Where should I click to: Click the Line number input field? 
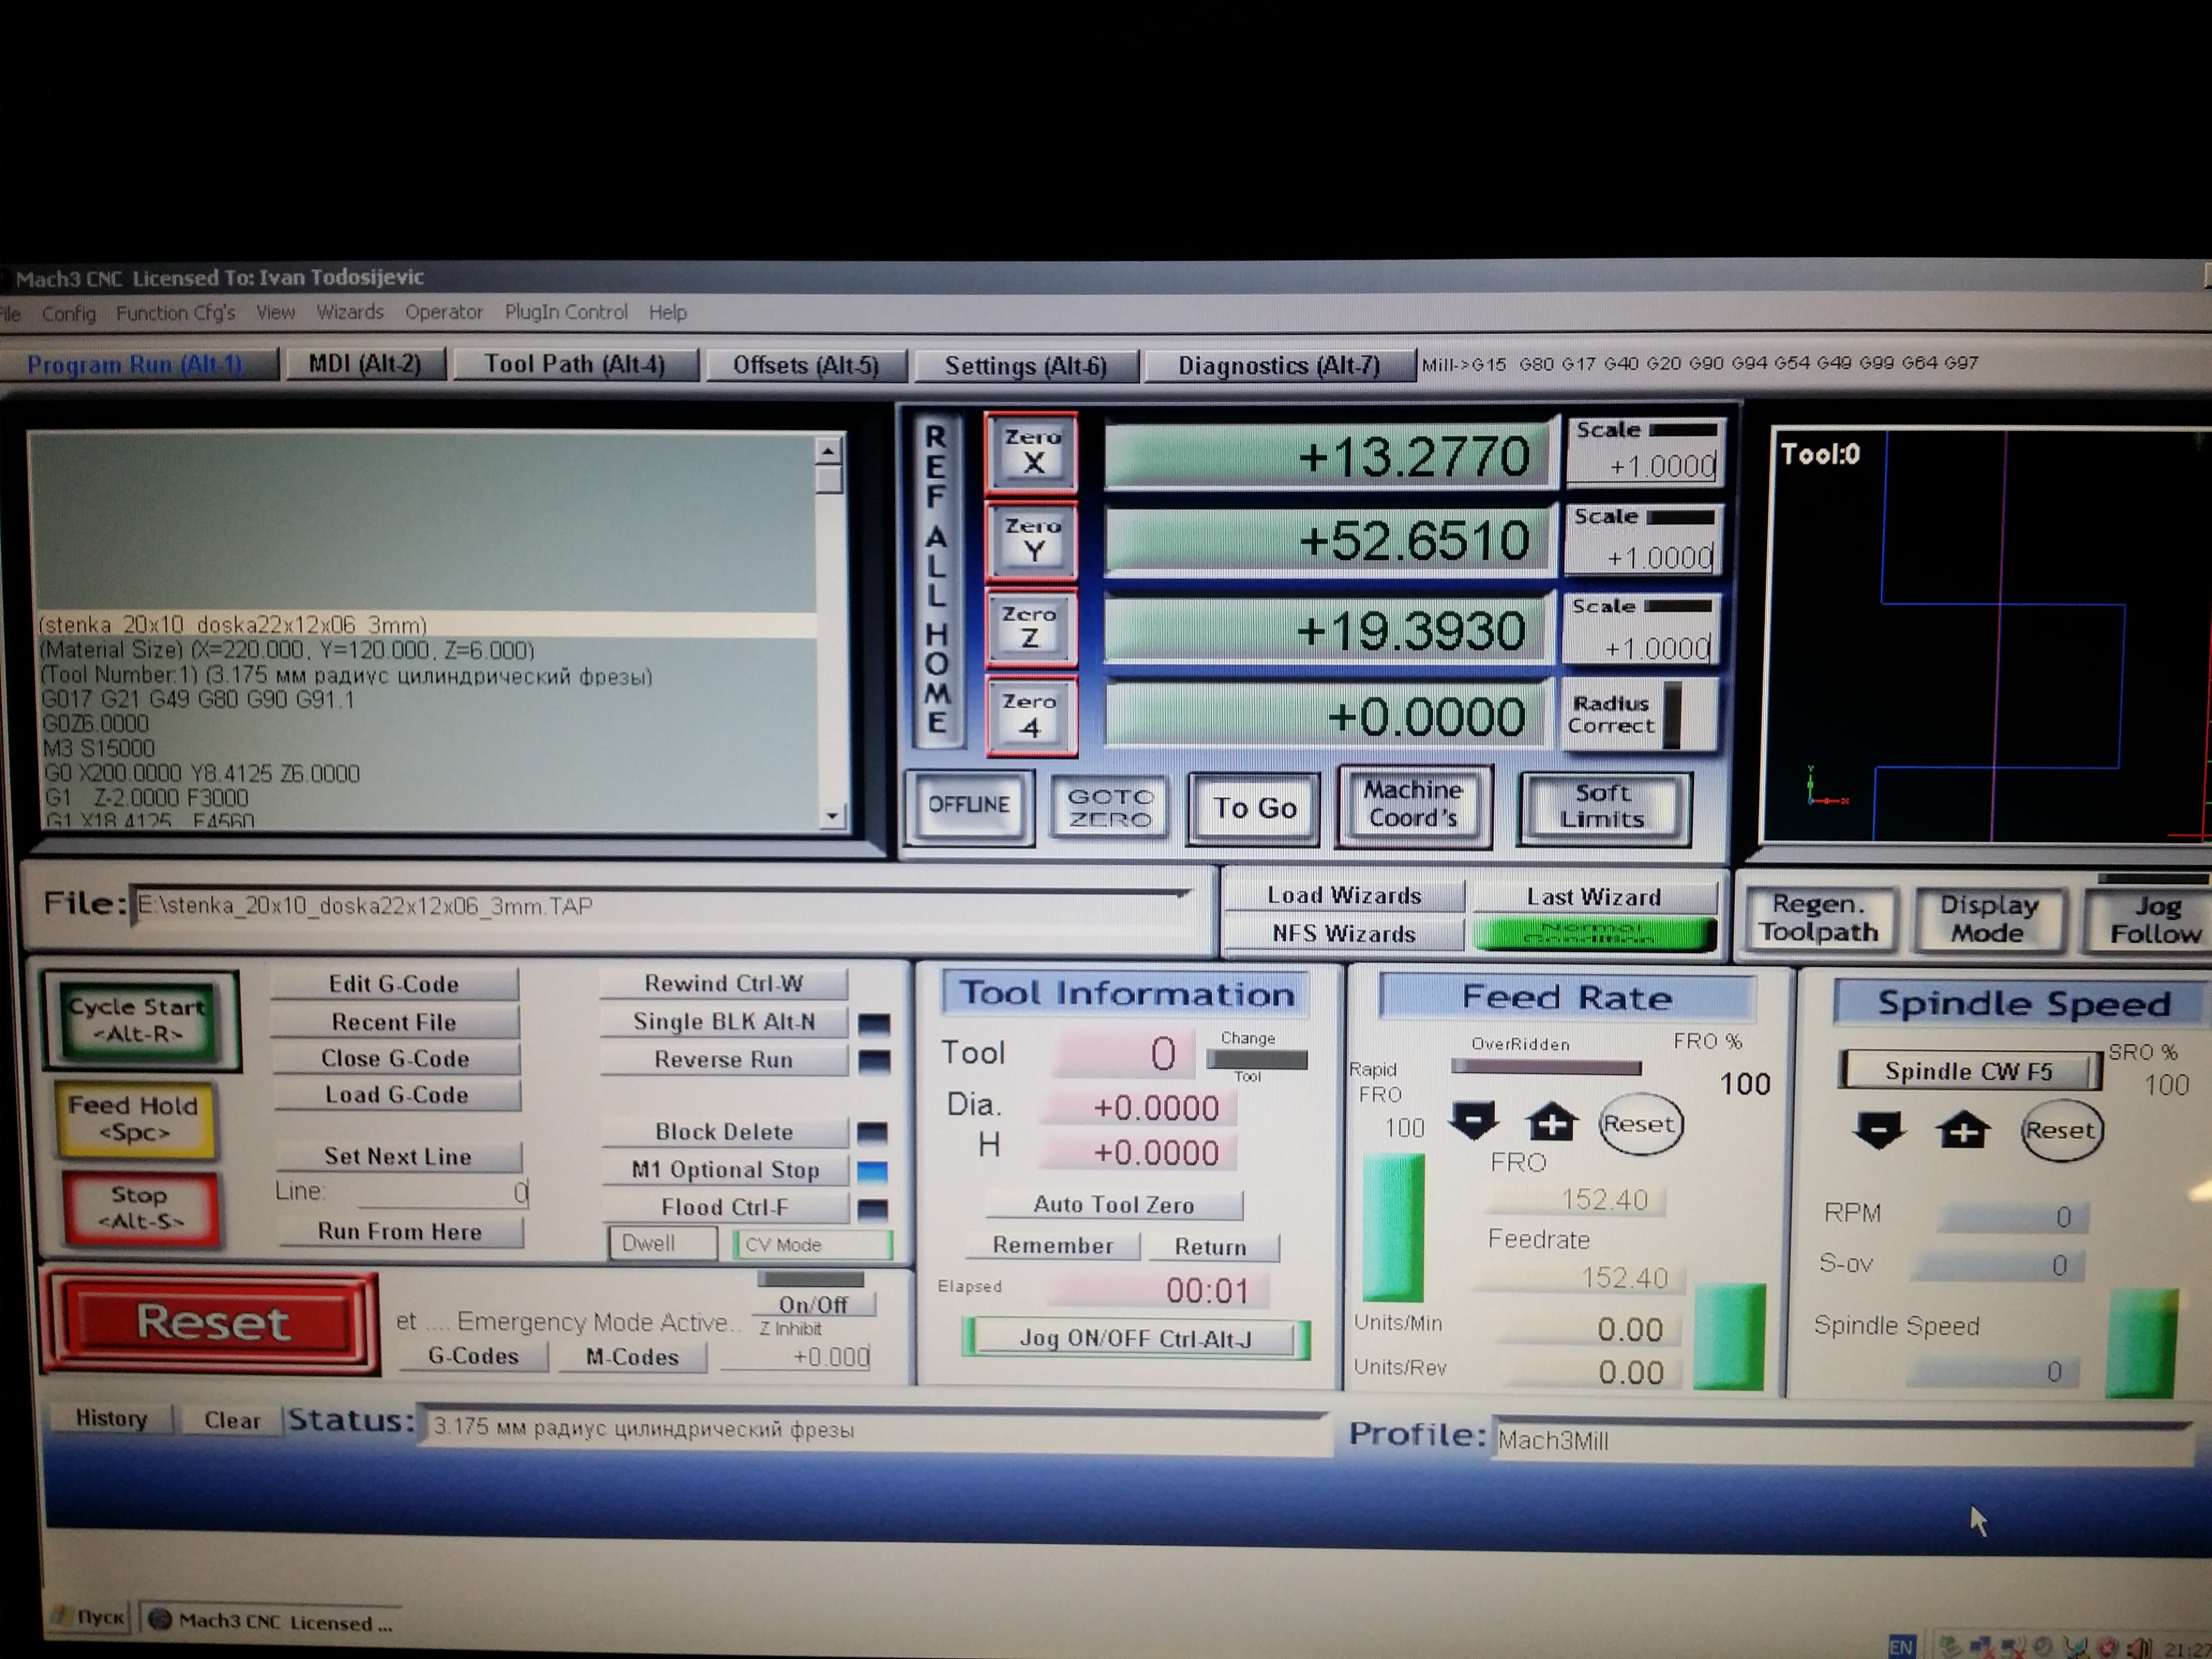[x=445, y=1192]
